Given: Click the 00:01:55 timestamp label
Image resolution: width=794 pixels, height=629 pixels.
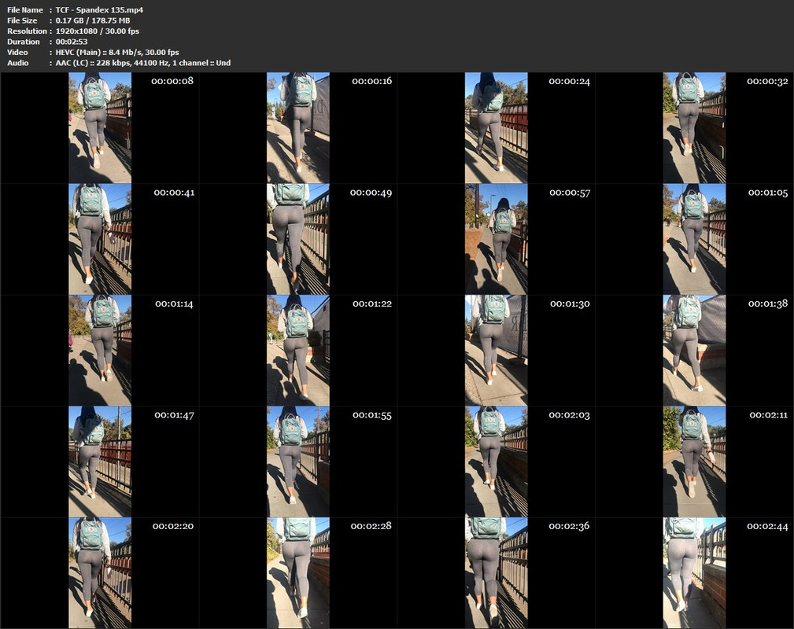Looking at the screenshot, I should pyautogui.click(x=371, y=415).
